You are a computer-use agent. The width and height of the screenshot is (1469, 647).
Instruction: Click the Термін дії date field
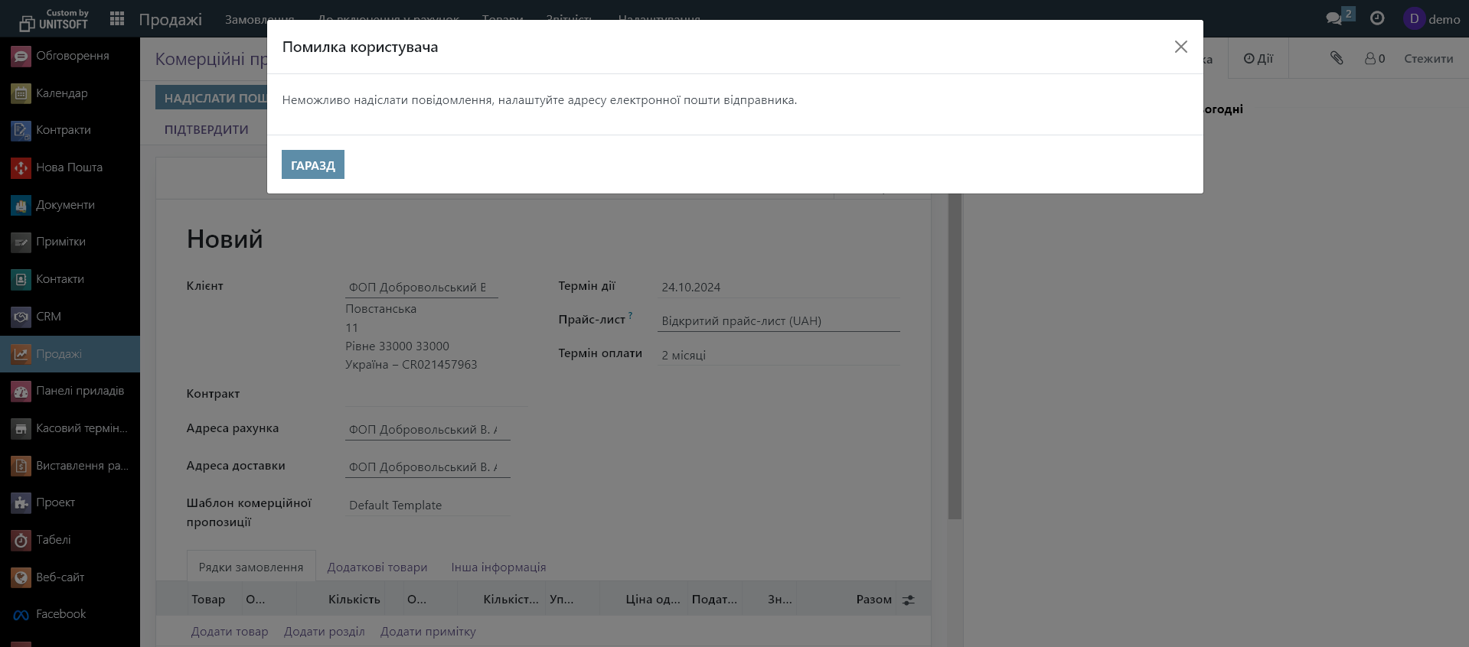click(778, 288)
